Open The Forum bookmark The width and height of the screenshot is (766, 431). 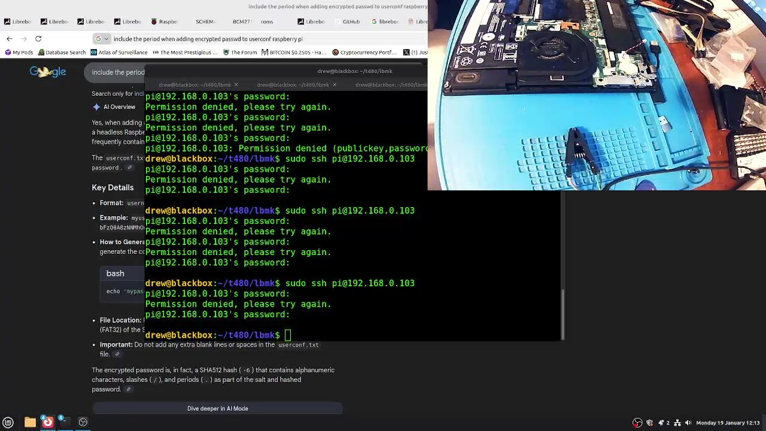[x=240, y=52]
